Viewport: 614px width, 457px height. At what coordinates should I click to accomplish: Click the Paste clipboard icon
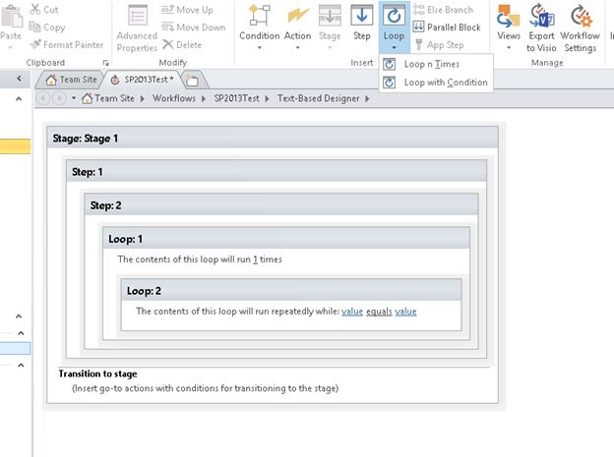point(12,16)
